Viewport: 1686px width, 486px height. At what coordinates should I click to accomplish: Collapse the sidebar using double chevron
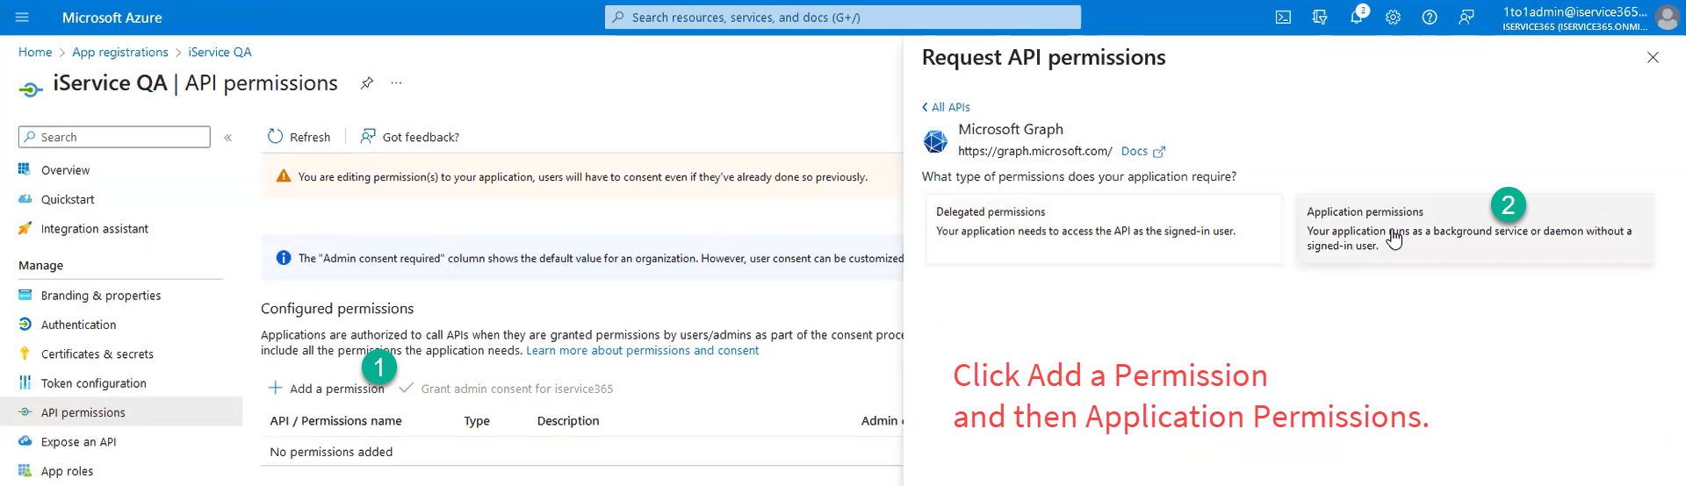tap(228, 138)
